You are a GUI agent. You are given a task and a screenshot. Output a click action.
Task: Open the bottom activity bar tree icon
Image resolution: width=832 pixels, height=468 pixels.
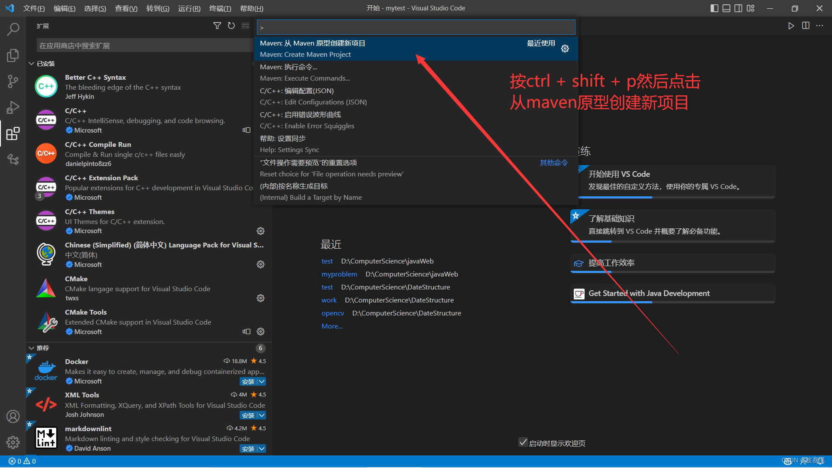pos(13,159)
